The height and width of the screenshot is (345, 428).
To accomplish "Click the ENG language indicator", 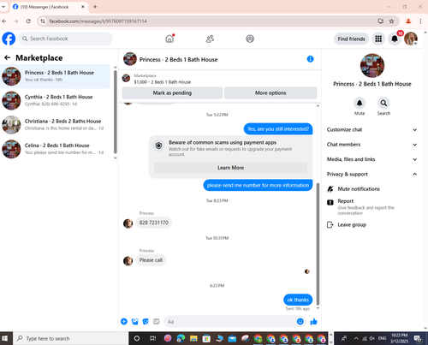I will [x=382, y=338].
